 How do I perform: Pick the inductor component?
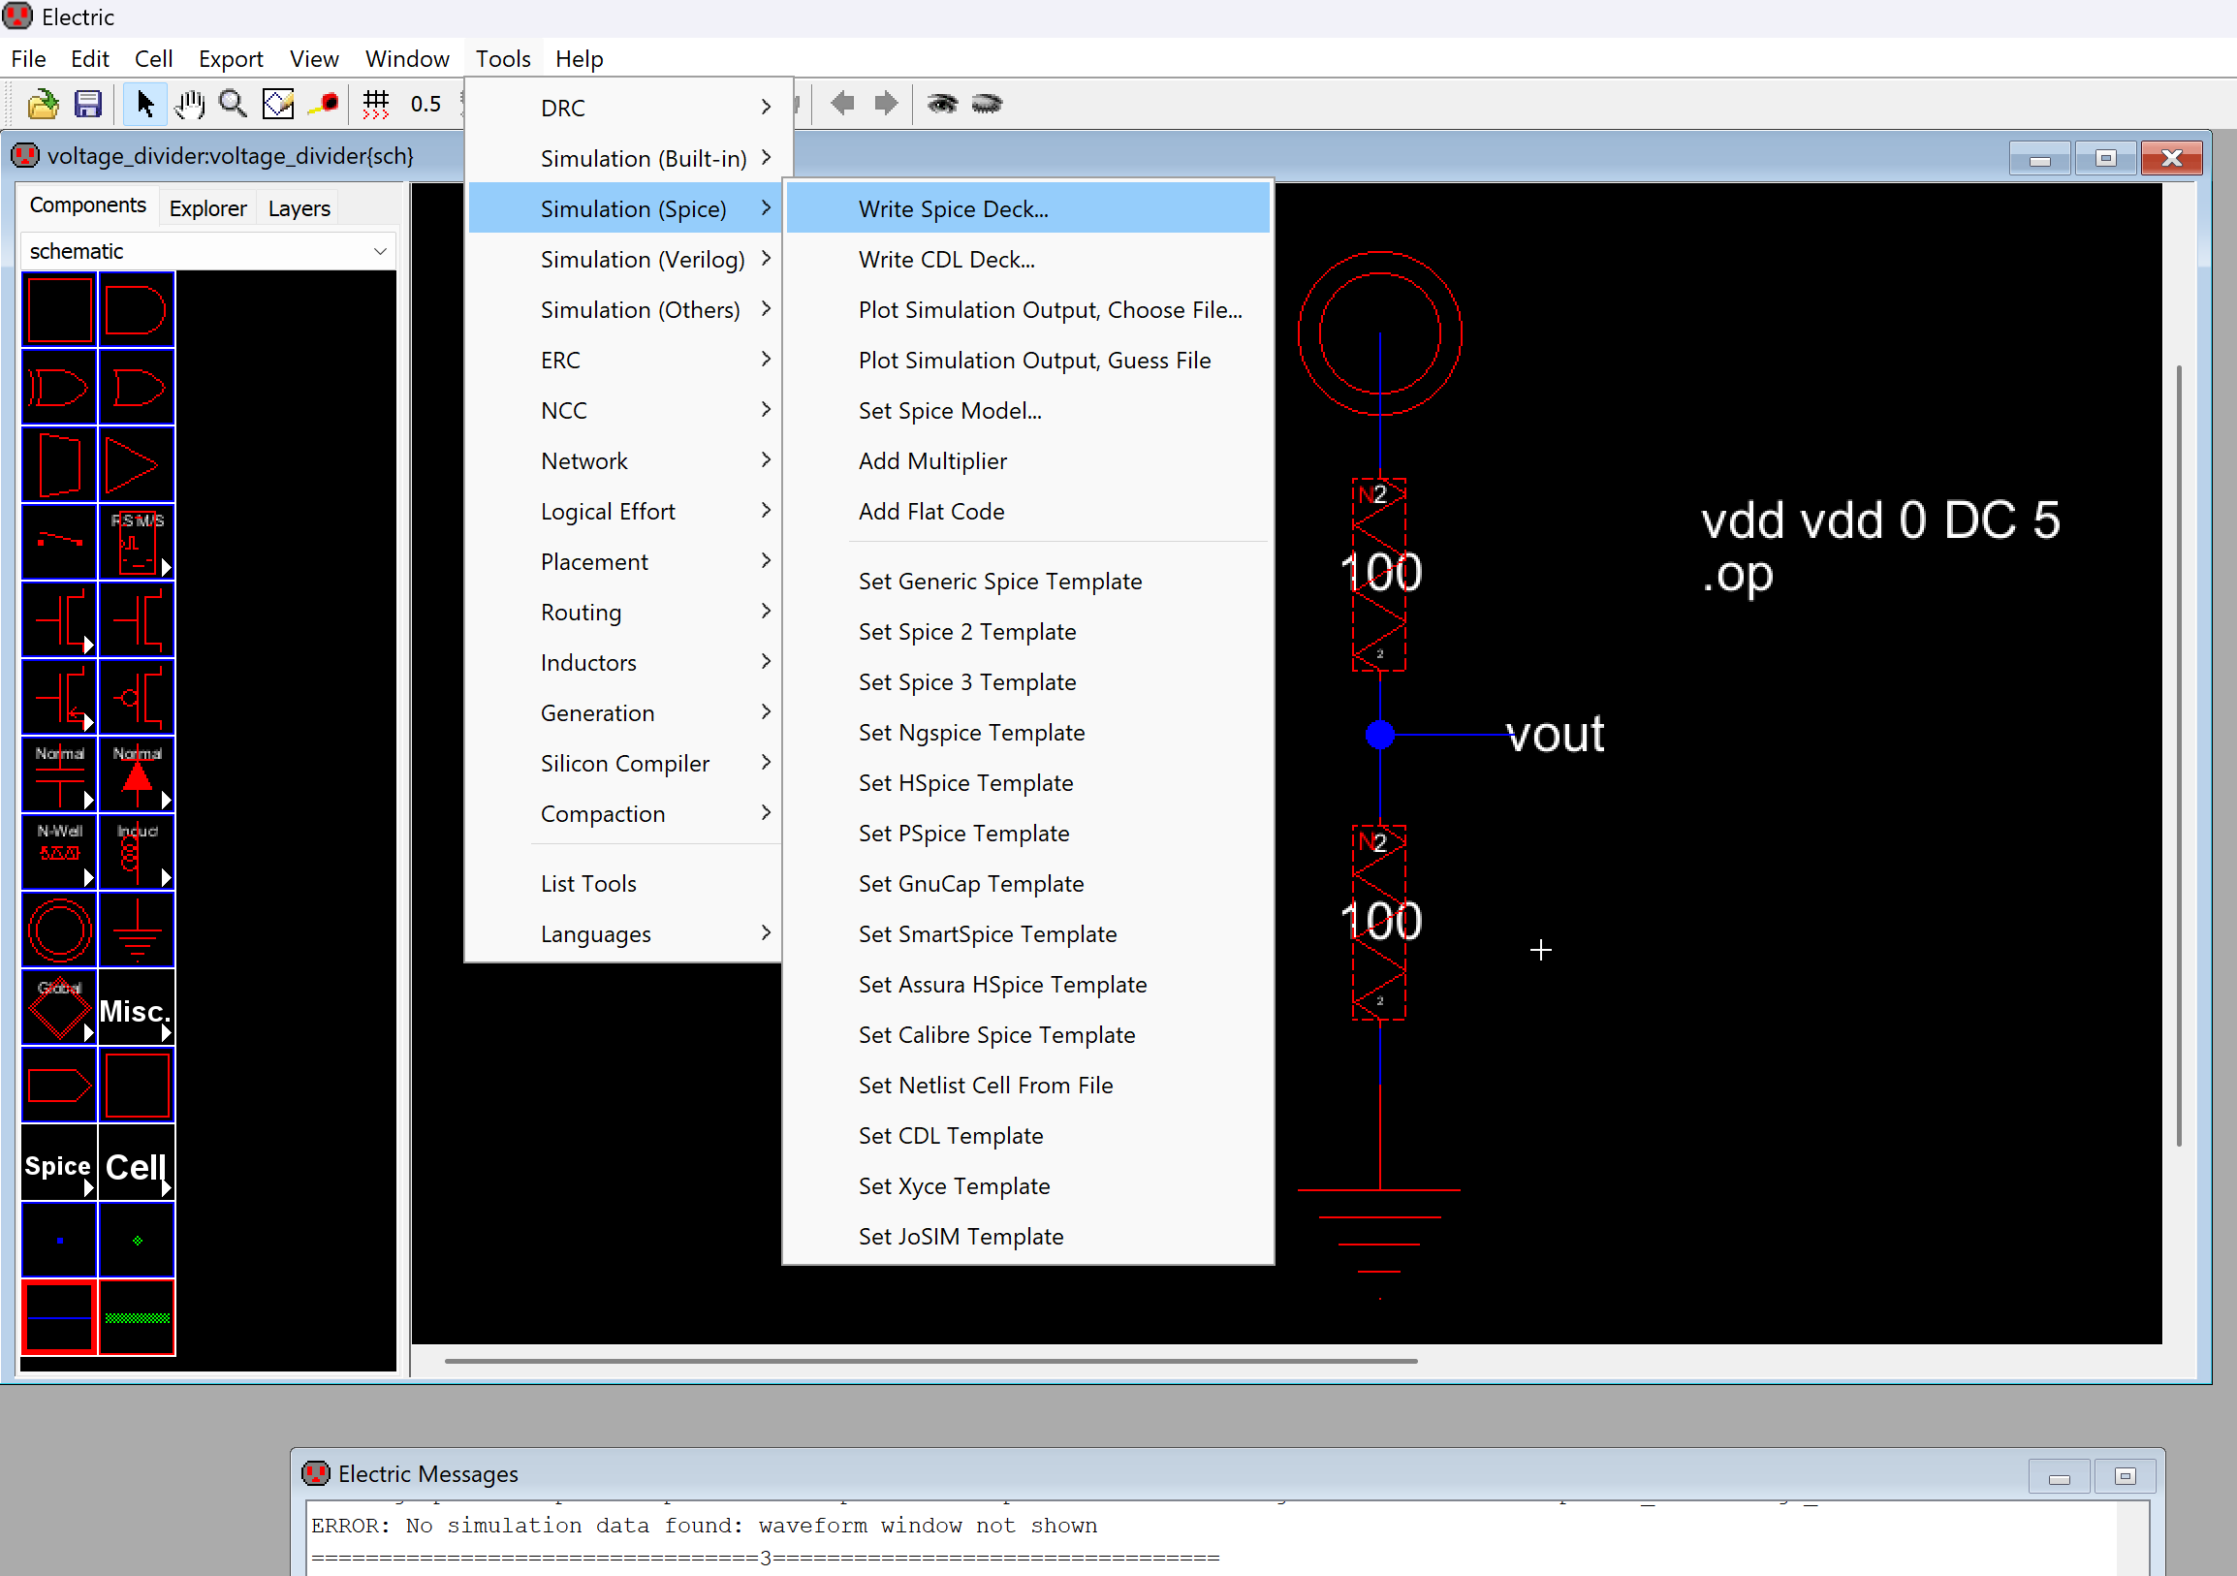coord(137,853)
